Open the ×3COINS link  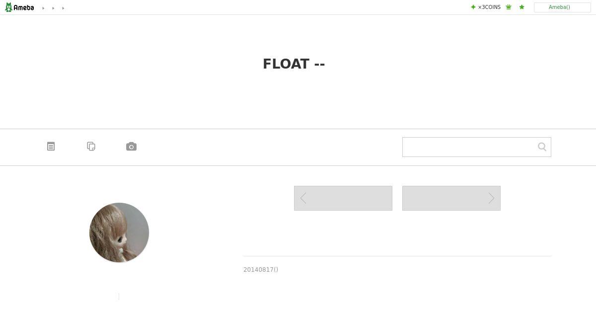pyautogui.click(x=489, y=7)
